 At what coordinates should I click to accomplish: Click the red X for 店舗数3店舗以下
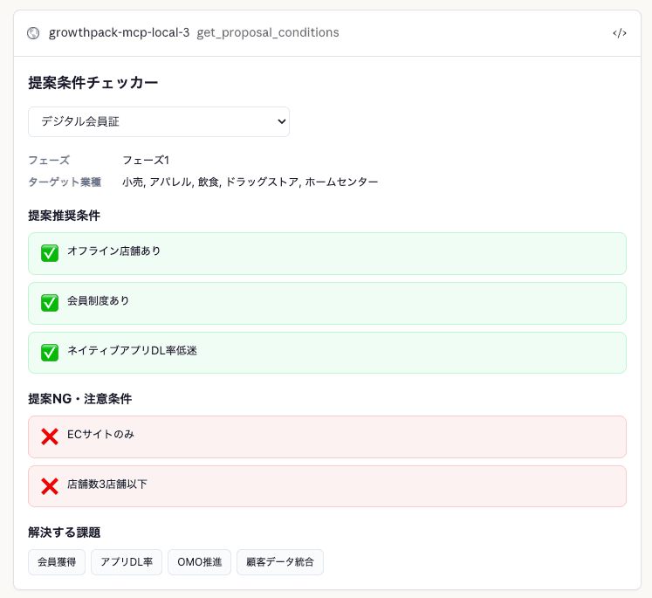point(50,486)
